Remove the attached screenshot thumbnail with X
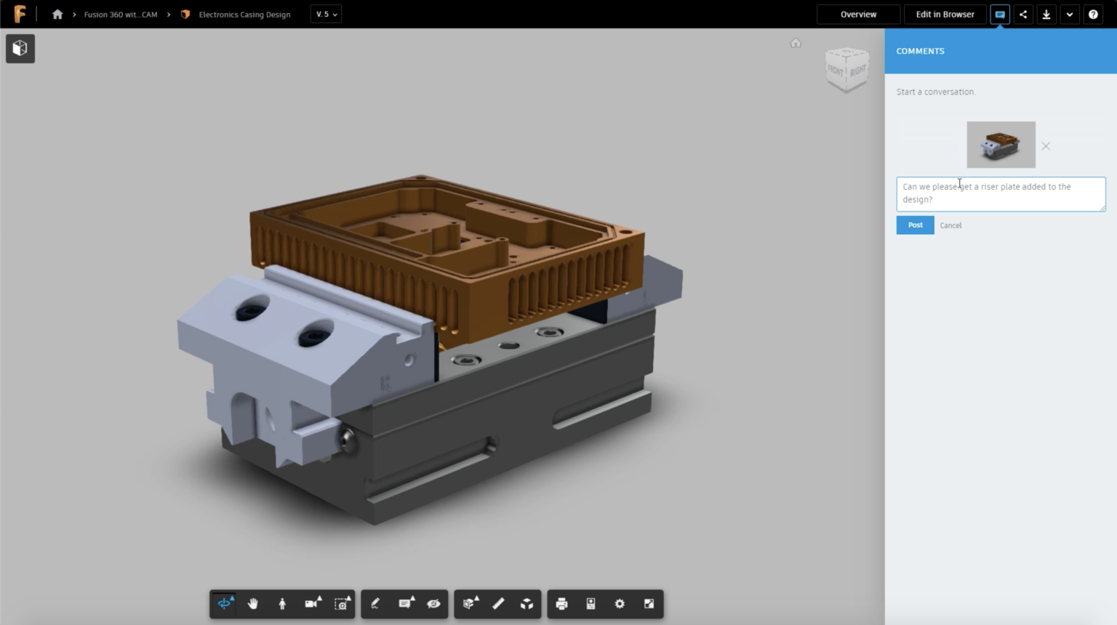 coord(1046,145)
